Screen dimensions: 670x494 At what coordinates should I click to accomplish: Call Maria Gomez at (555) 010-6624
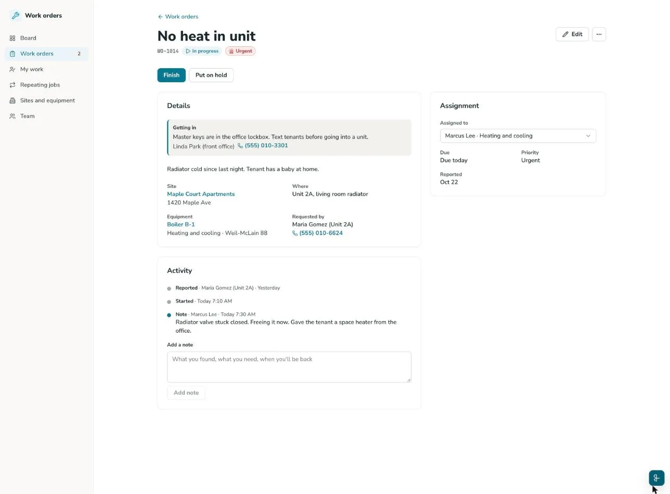pos(317,233)
